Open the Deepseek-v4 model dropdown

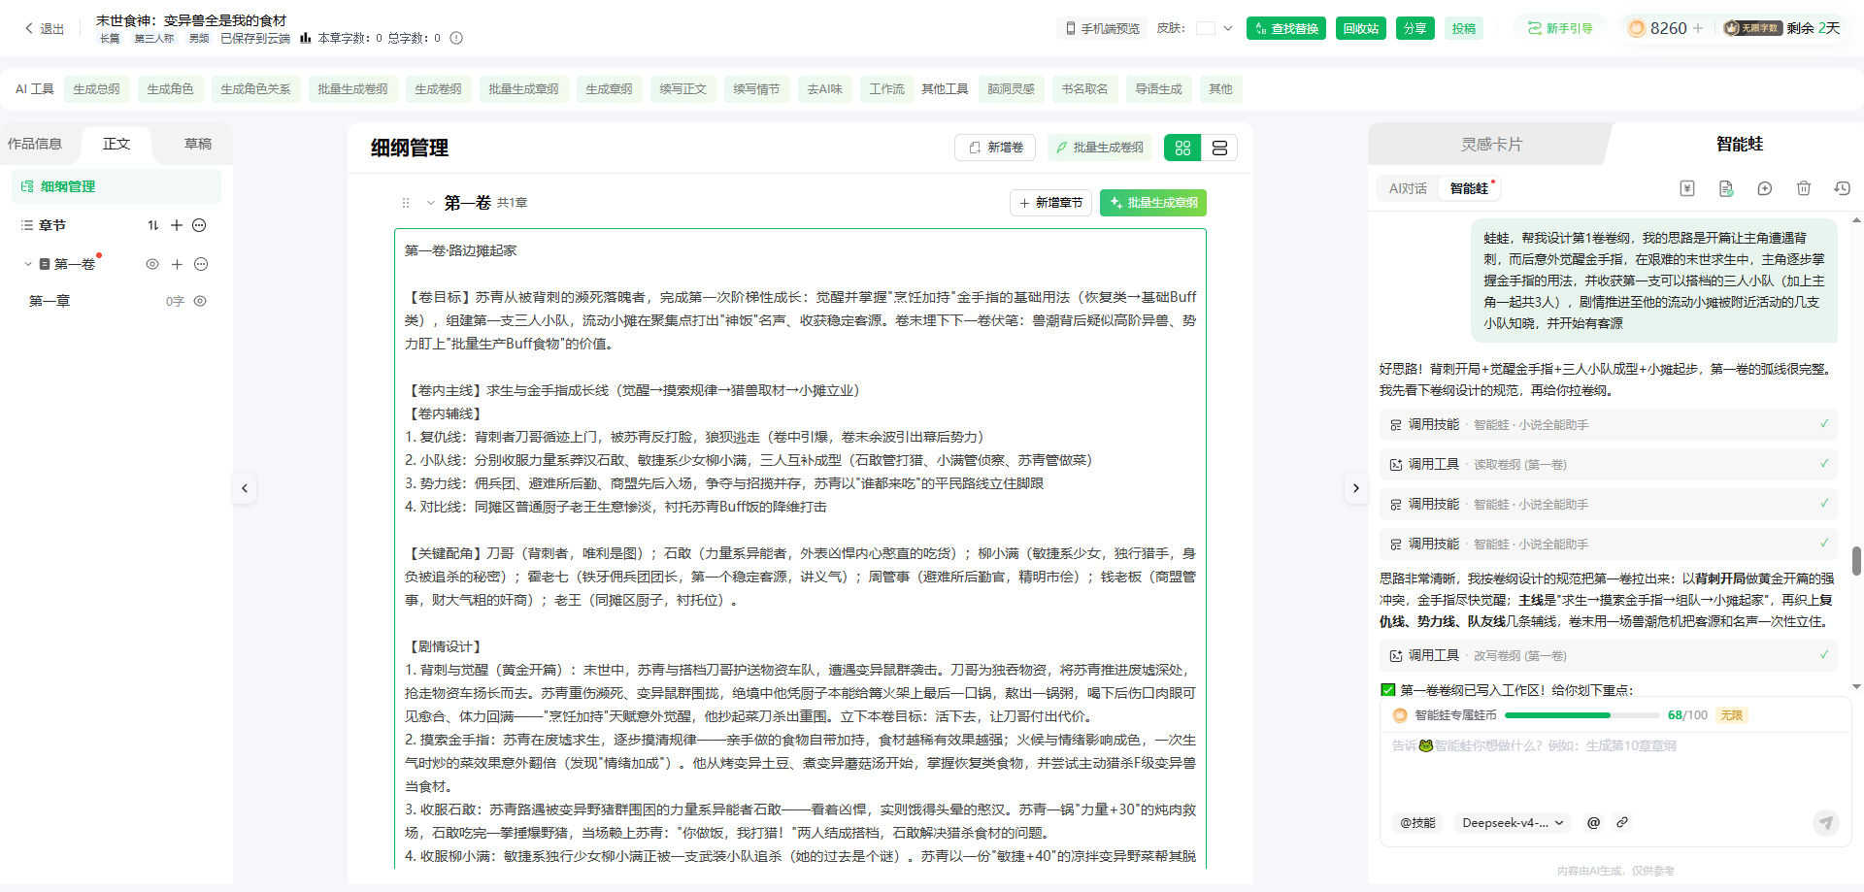point(1513,822)
